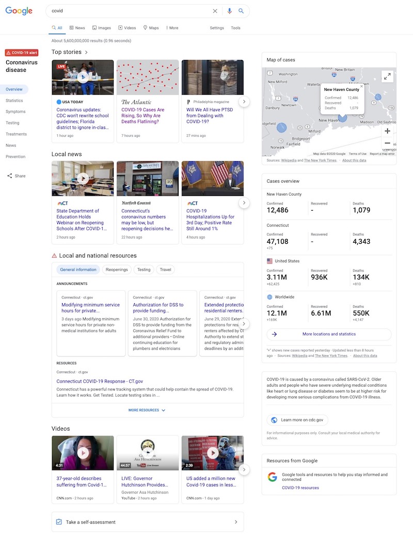Expand the cases map to fullscreen
The image size is (413, 534).
387,76
